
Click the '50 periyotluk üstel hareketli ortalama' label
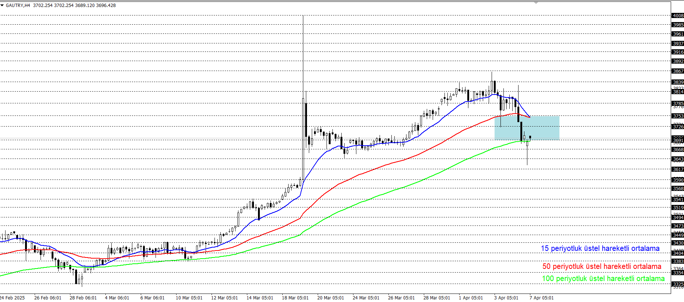[602, 266]
